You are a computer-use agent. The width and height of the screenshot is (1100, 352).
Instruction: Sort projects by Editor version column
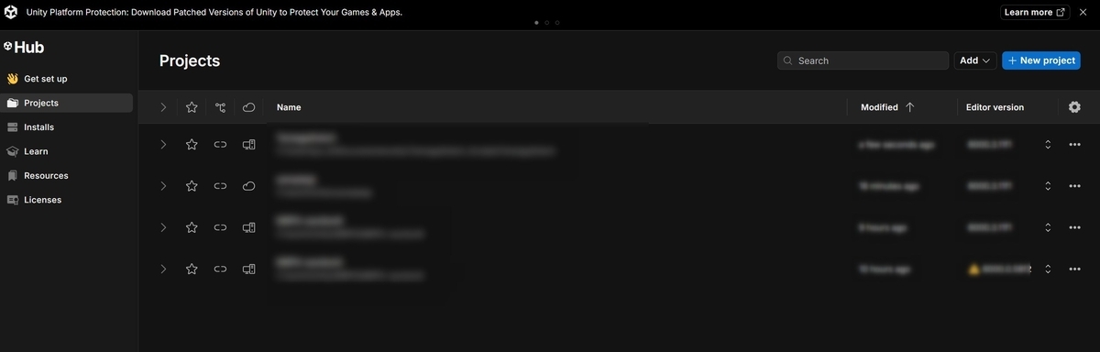click(x=995, y=107)
